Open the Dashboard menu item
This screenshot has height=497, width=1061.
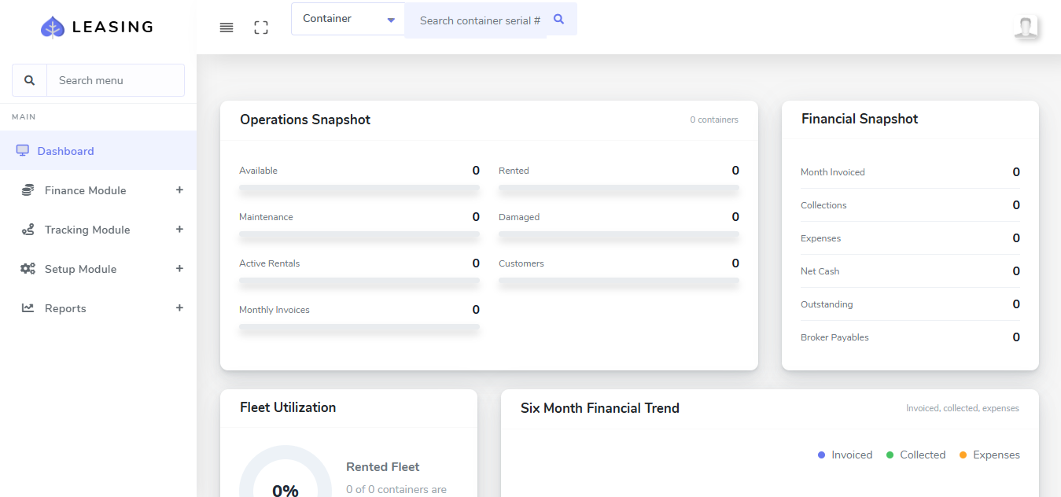click(98, 150)
